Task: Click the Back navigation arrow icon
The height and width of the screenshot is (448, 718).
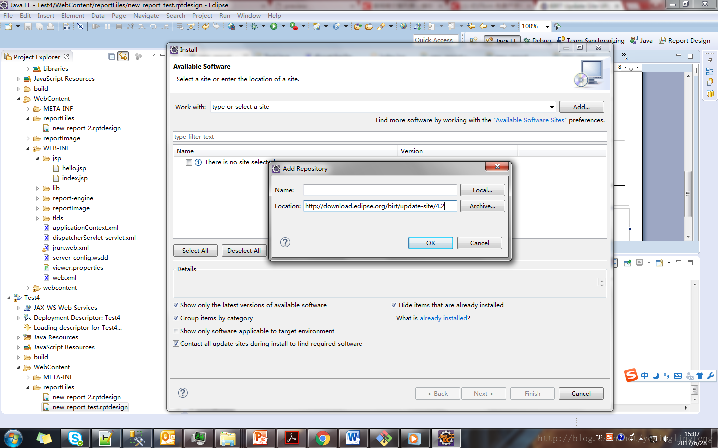Action: 483,26
